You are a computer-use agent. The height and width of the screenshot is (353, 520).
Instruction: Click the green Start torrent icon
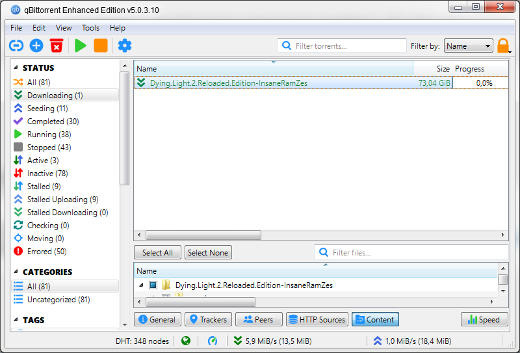click(80, 46)
